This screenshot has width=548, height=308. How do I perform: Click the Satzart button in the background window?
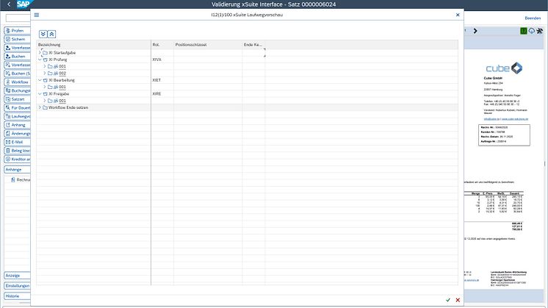click(17, 99)
